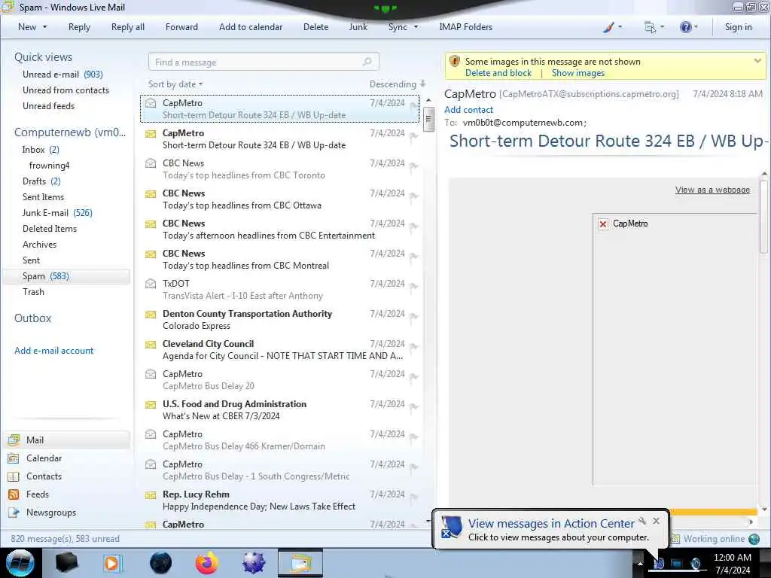Open IMAP Folders from the toolbar
The width and height of the screenshot is (771, 578).
(x=465, y=27)
